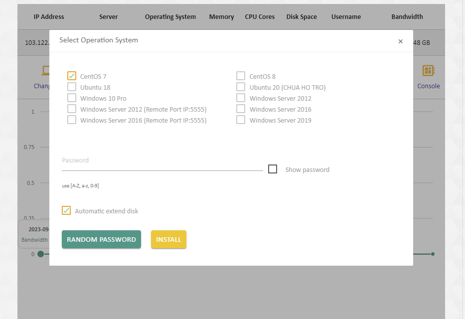This screenshot has width=465, height=319.
Task: Click the Operating System column header
Action: coord(170,17)
